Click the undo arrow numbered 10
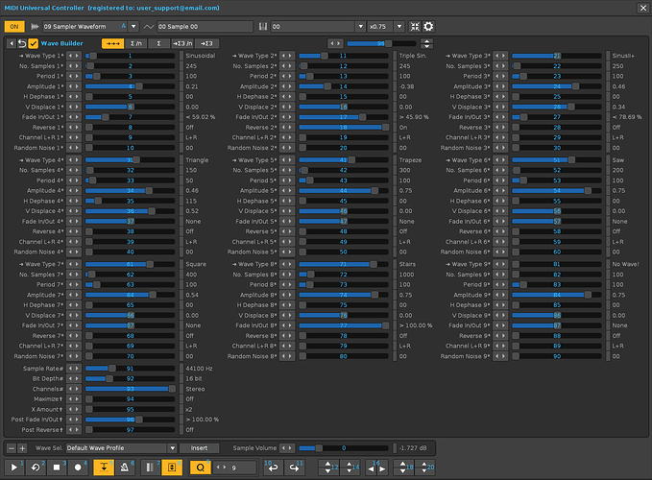 click(274, 468)
